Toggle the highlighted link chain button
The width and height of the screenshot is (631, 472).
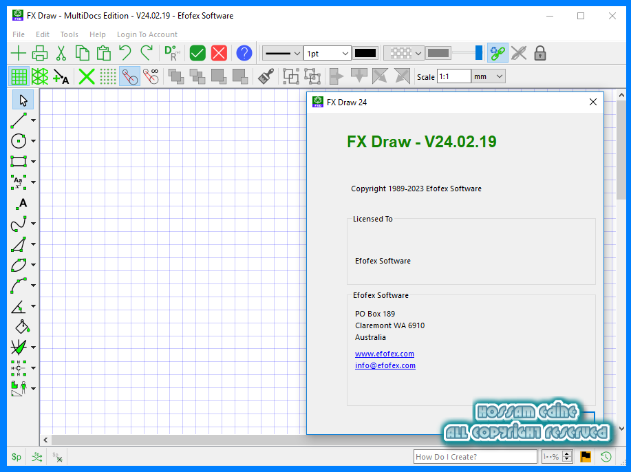[x=498, y=53]
